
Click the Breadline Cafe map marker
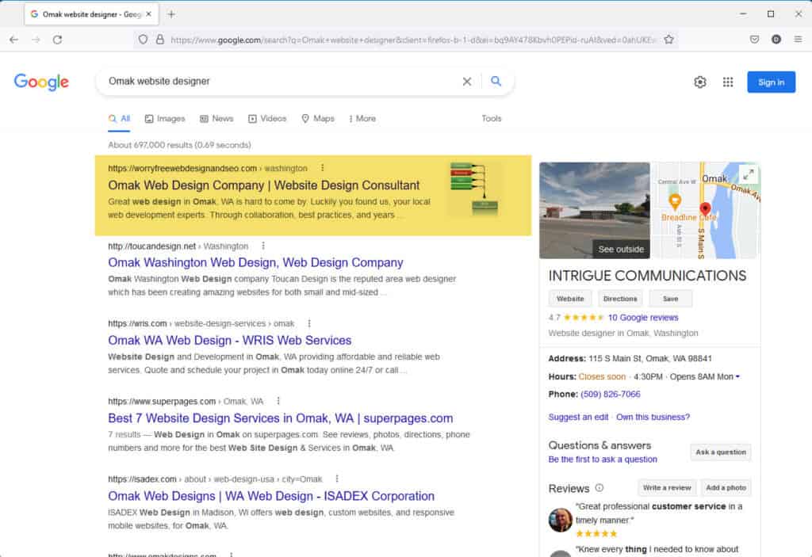pyautogui.click(x=675, y=200)
